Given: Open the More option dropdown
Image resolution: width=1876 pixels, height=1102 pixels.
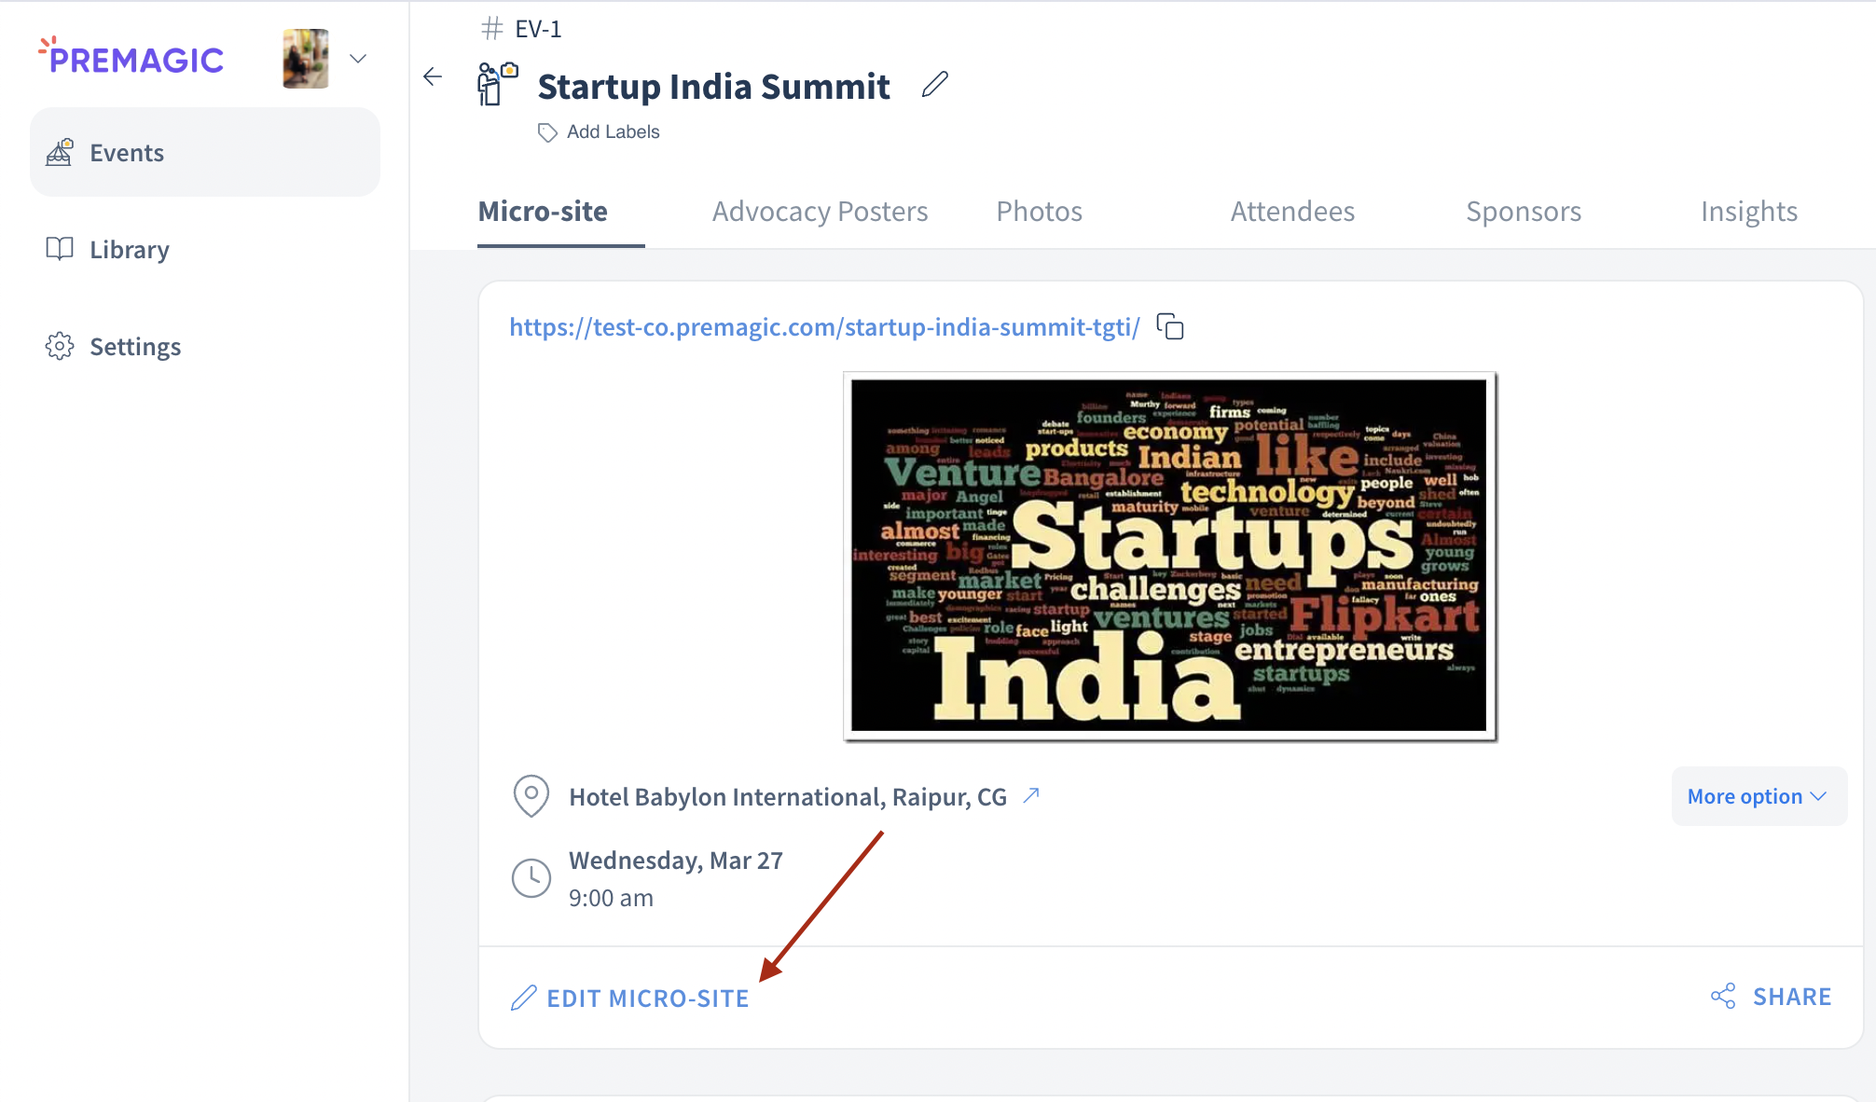Looking at the screenshot, I should click(1758, 796).
